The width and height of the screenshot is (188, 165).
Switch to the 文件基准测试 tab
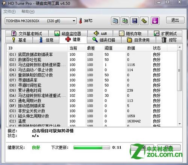click(x=27, y=33)
